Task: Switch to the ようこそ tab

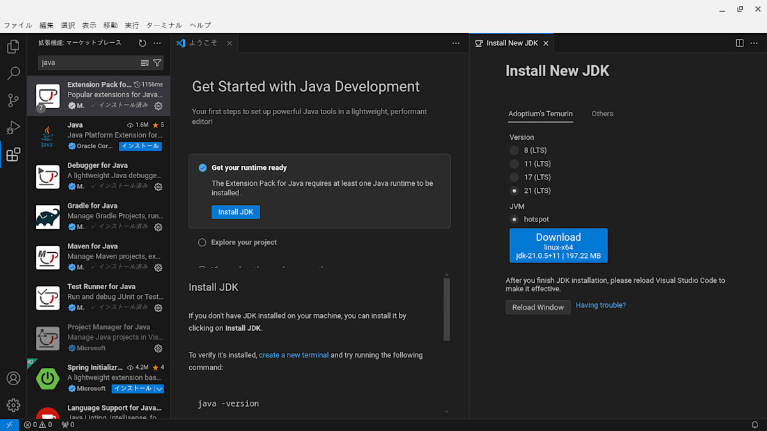Action: [x=205, y=43]
